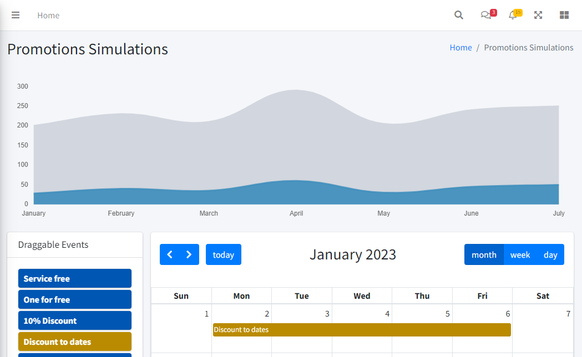Toggle fullscreen with the expand arrows icon
The height and width of the screenshot is (357, 582).
[x=538, y=15]
